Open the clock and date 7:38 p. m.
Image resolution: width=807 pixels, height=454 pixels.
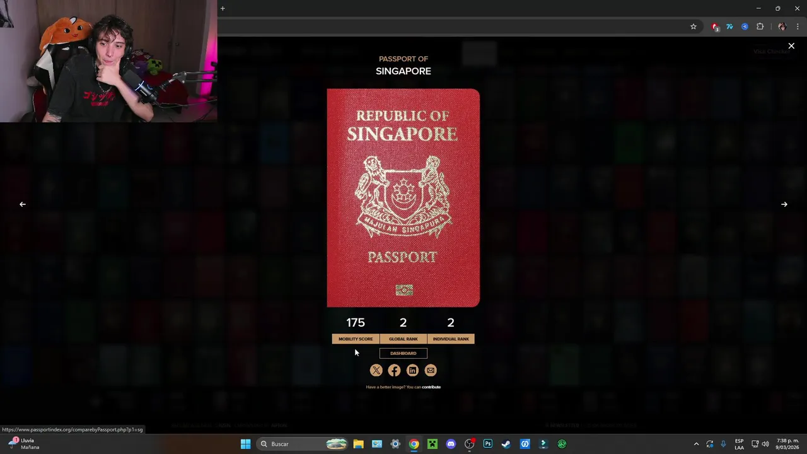[x=787, y=444]
